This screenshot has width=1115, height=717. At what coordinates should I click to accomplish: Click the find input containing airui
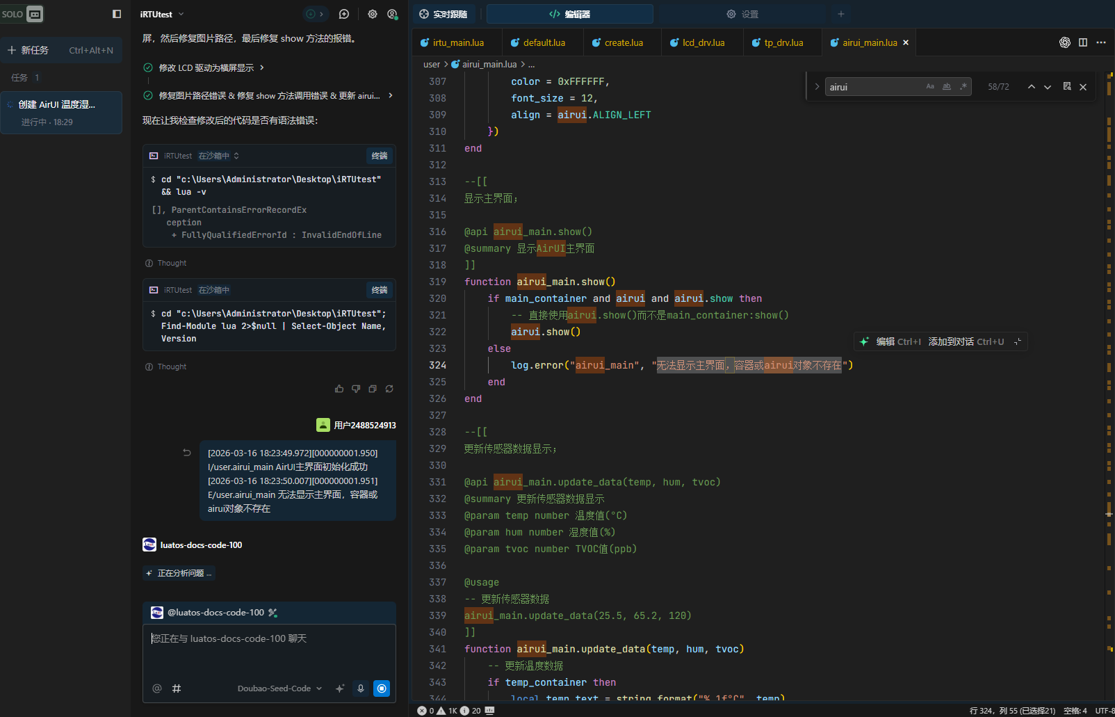pos(874,87)
